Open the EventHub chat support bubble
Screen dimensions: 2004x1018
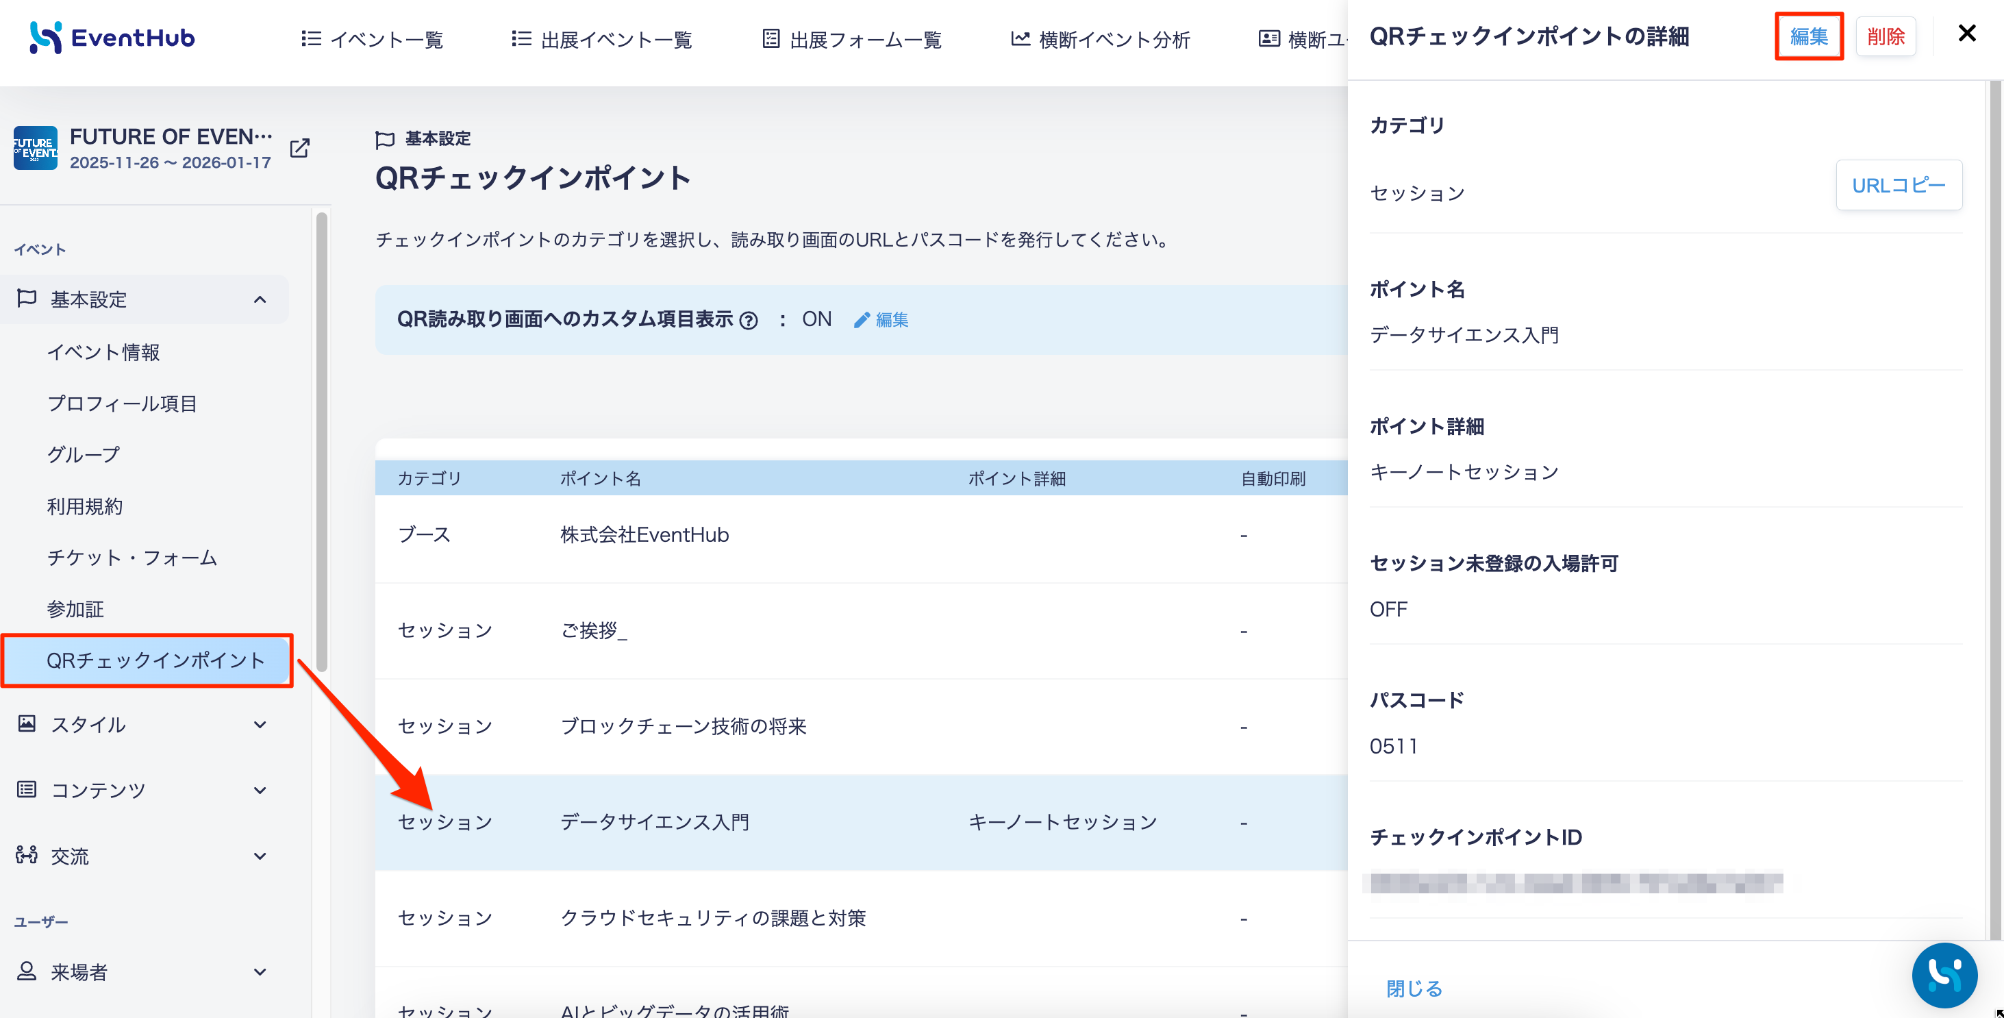point(1944,976)
